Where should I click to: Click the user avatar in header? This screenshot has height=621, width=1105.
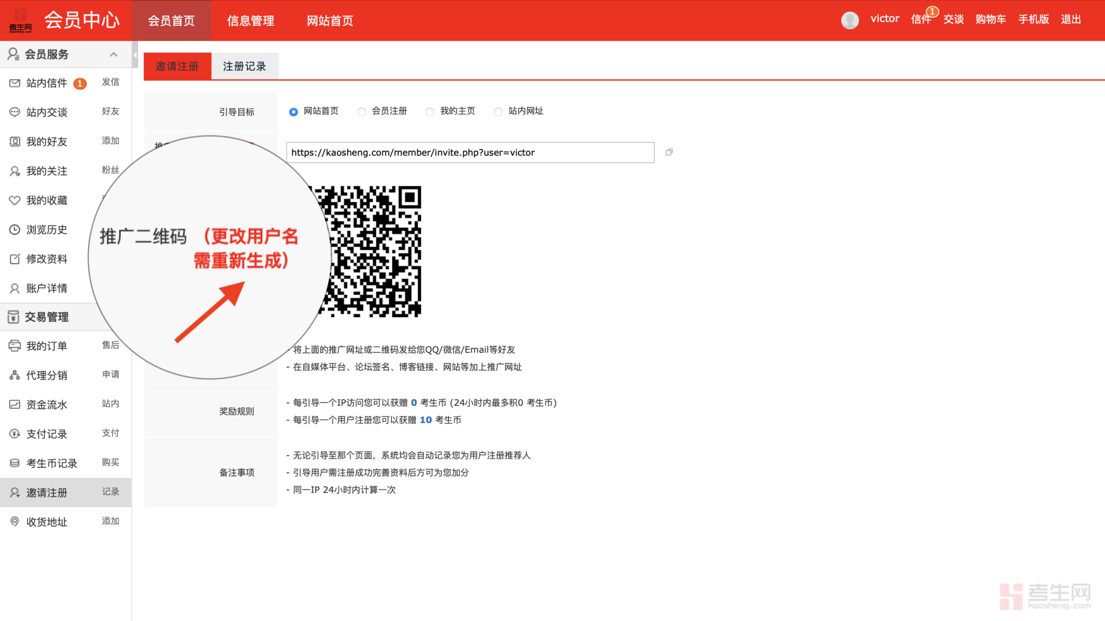pos(849,20)
